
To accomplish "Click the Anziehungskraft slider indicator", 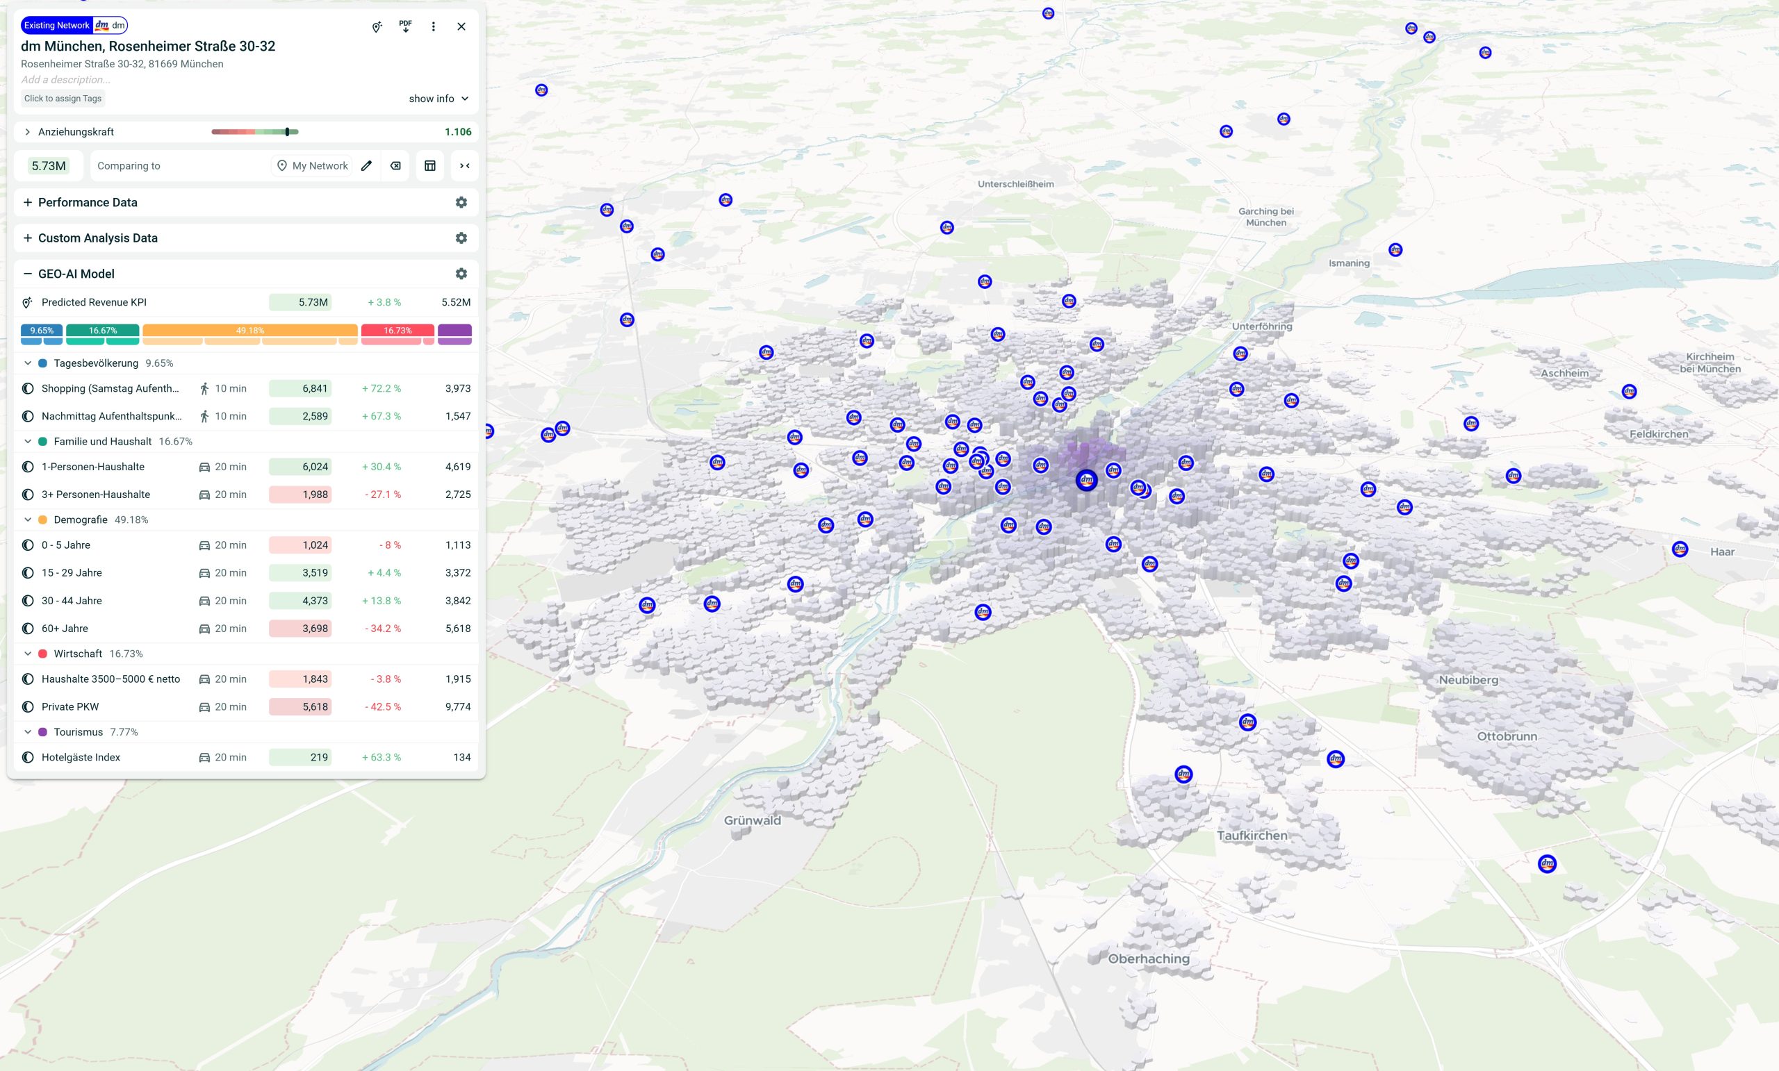I will point(288,132).
